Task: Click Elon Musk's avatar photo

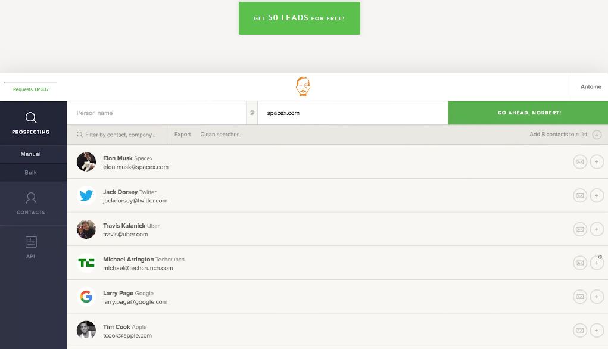Action: click(x=86, y=162)
